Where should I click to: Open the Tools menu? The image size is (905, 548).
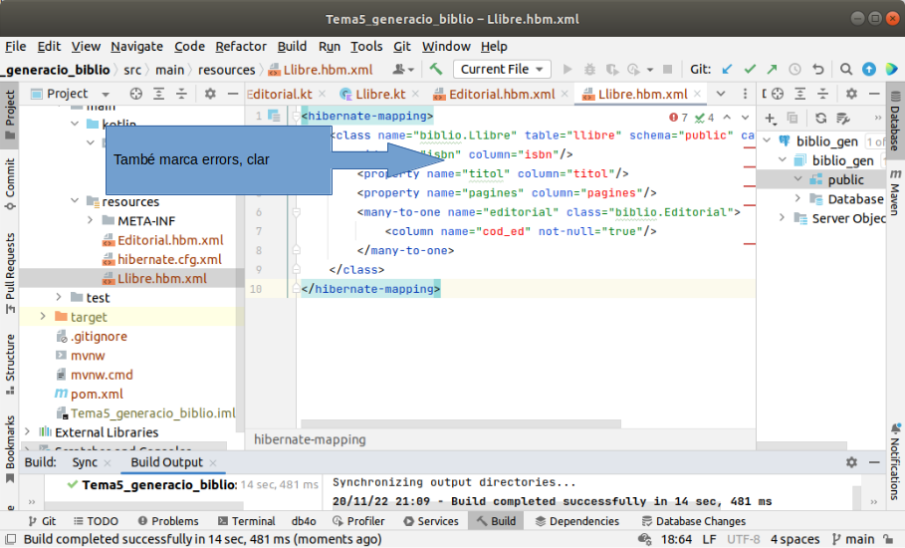pyautogui.click(x=366, y=46)
